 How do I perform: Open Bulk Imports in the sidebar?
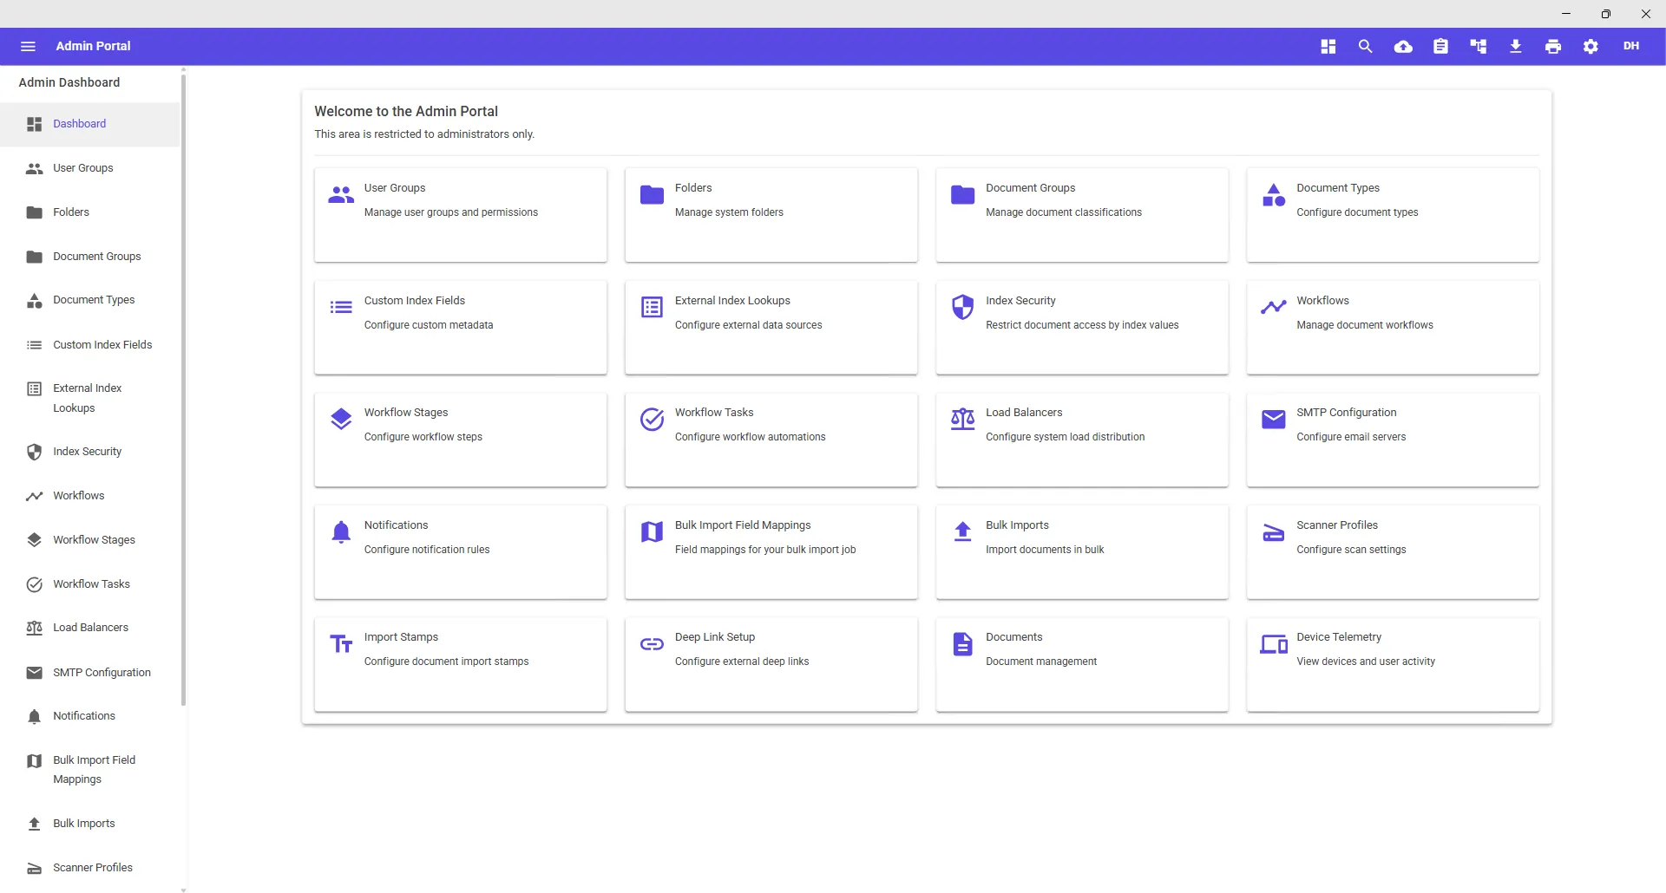tap(90, 824)
